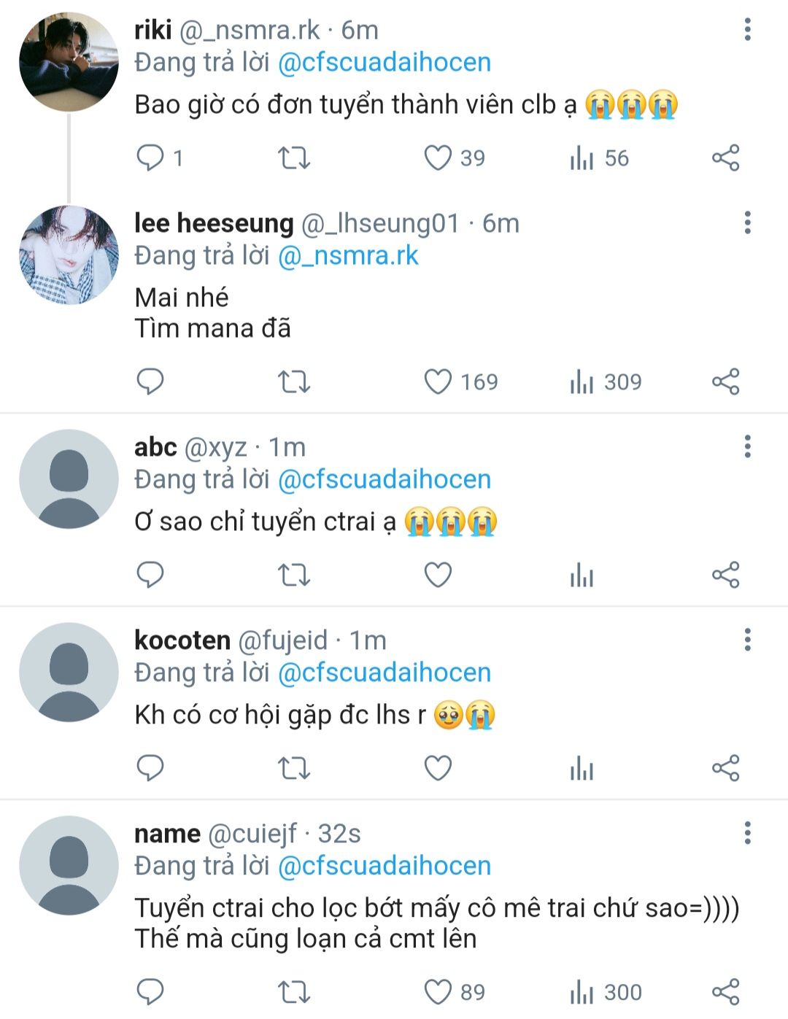Like the abc @xyz tweet

click(x=438, y=575)
